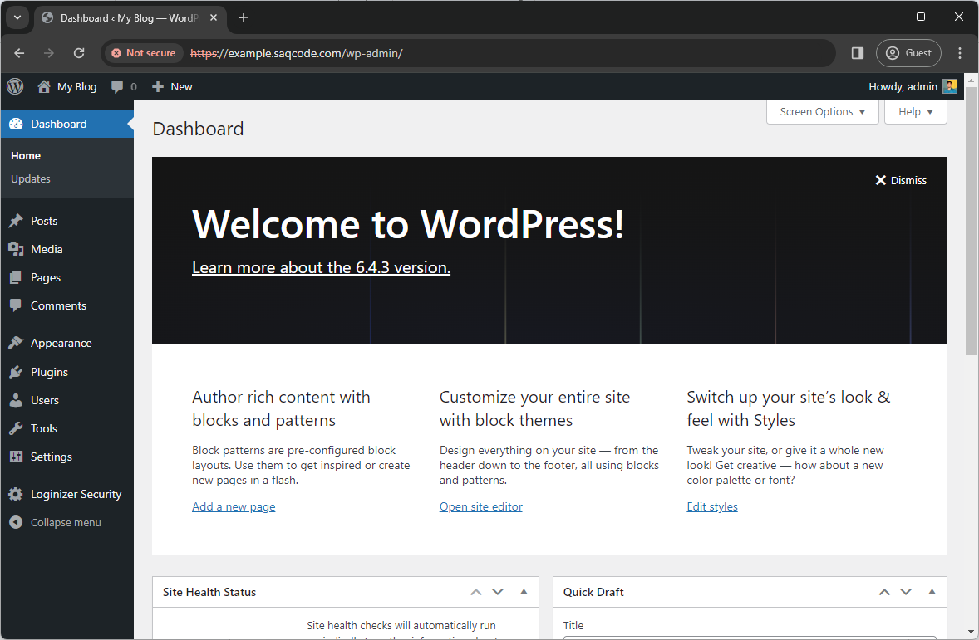The height and width of the screenshot is (640, 979).
Task: Click the browser address bar URL
Action: pyautogui.click(x=297, y=54)
